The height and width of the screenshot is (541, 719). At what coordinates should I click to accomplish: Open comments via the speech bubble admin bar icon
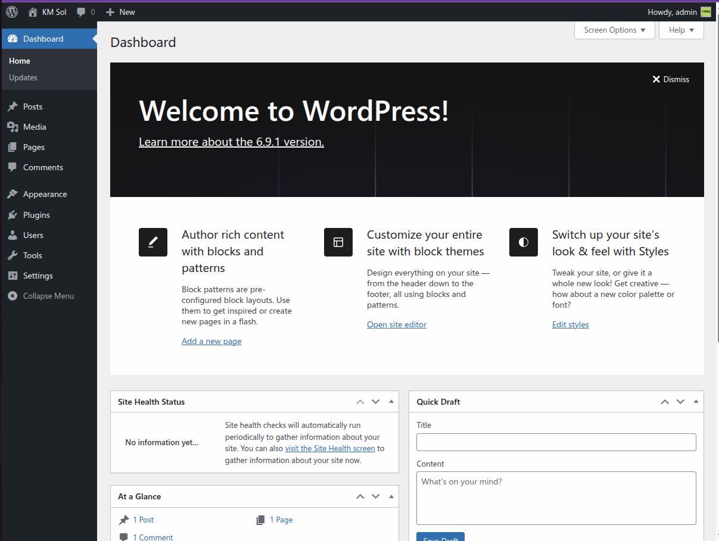80,11
